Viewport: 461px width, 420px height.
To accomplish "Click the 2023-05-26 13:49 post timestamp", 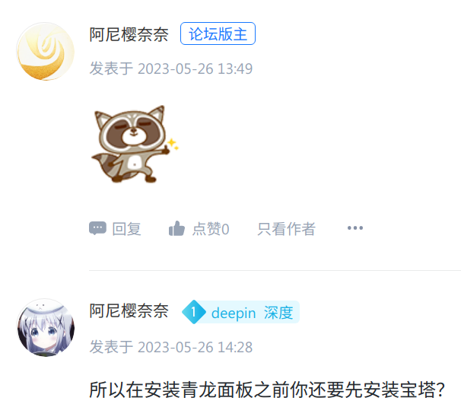I will tap(196, 68).
